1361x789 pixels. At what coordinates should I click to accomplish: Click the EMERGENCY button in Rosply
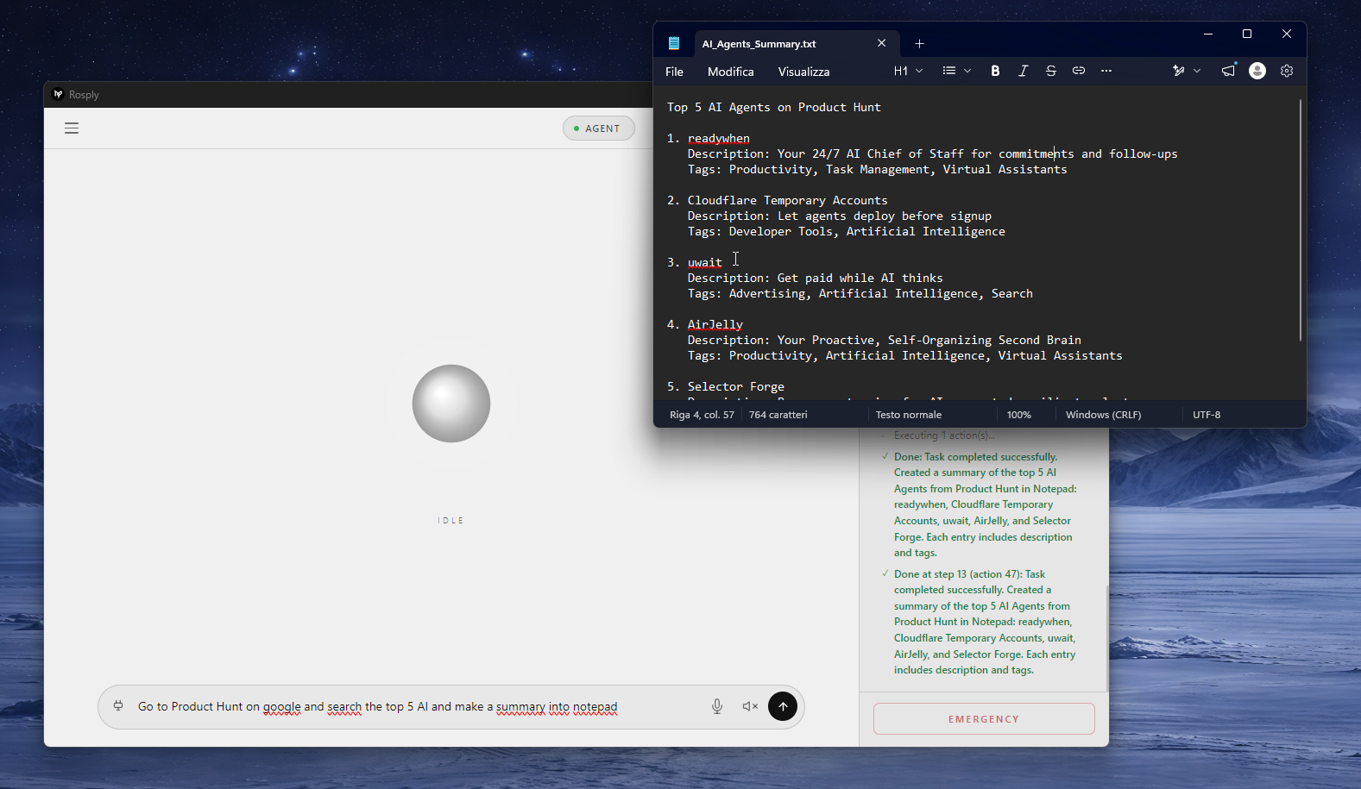[984, 718]
